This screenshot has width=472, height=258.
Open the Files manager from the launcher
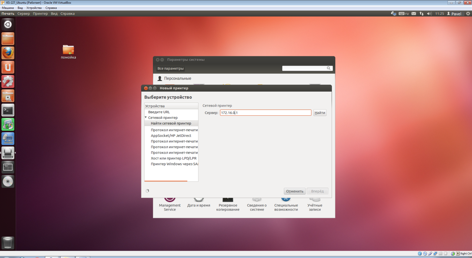coord(8,39)
